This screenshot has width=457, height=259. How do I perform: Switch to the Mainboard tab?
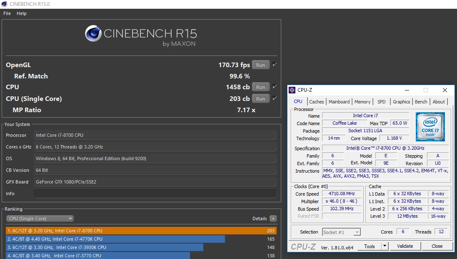(339, 102)
